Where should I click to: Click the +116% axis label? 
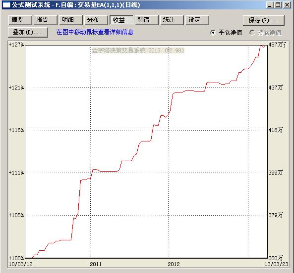pos(16,130)
